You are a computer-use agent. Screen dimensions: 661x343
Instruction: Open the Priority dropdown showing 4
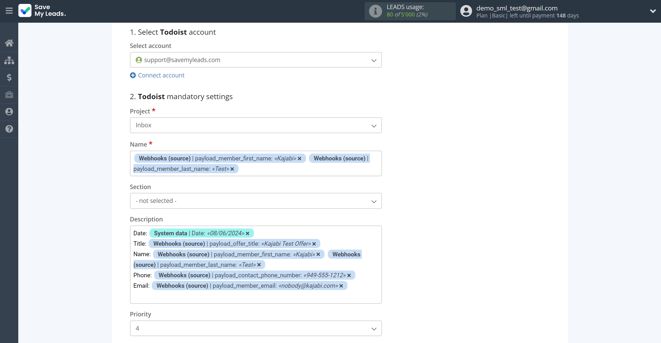(x=256, y=328)
